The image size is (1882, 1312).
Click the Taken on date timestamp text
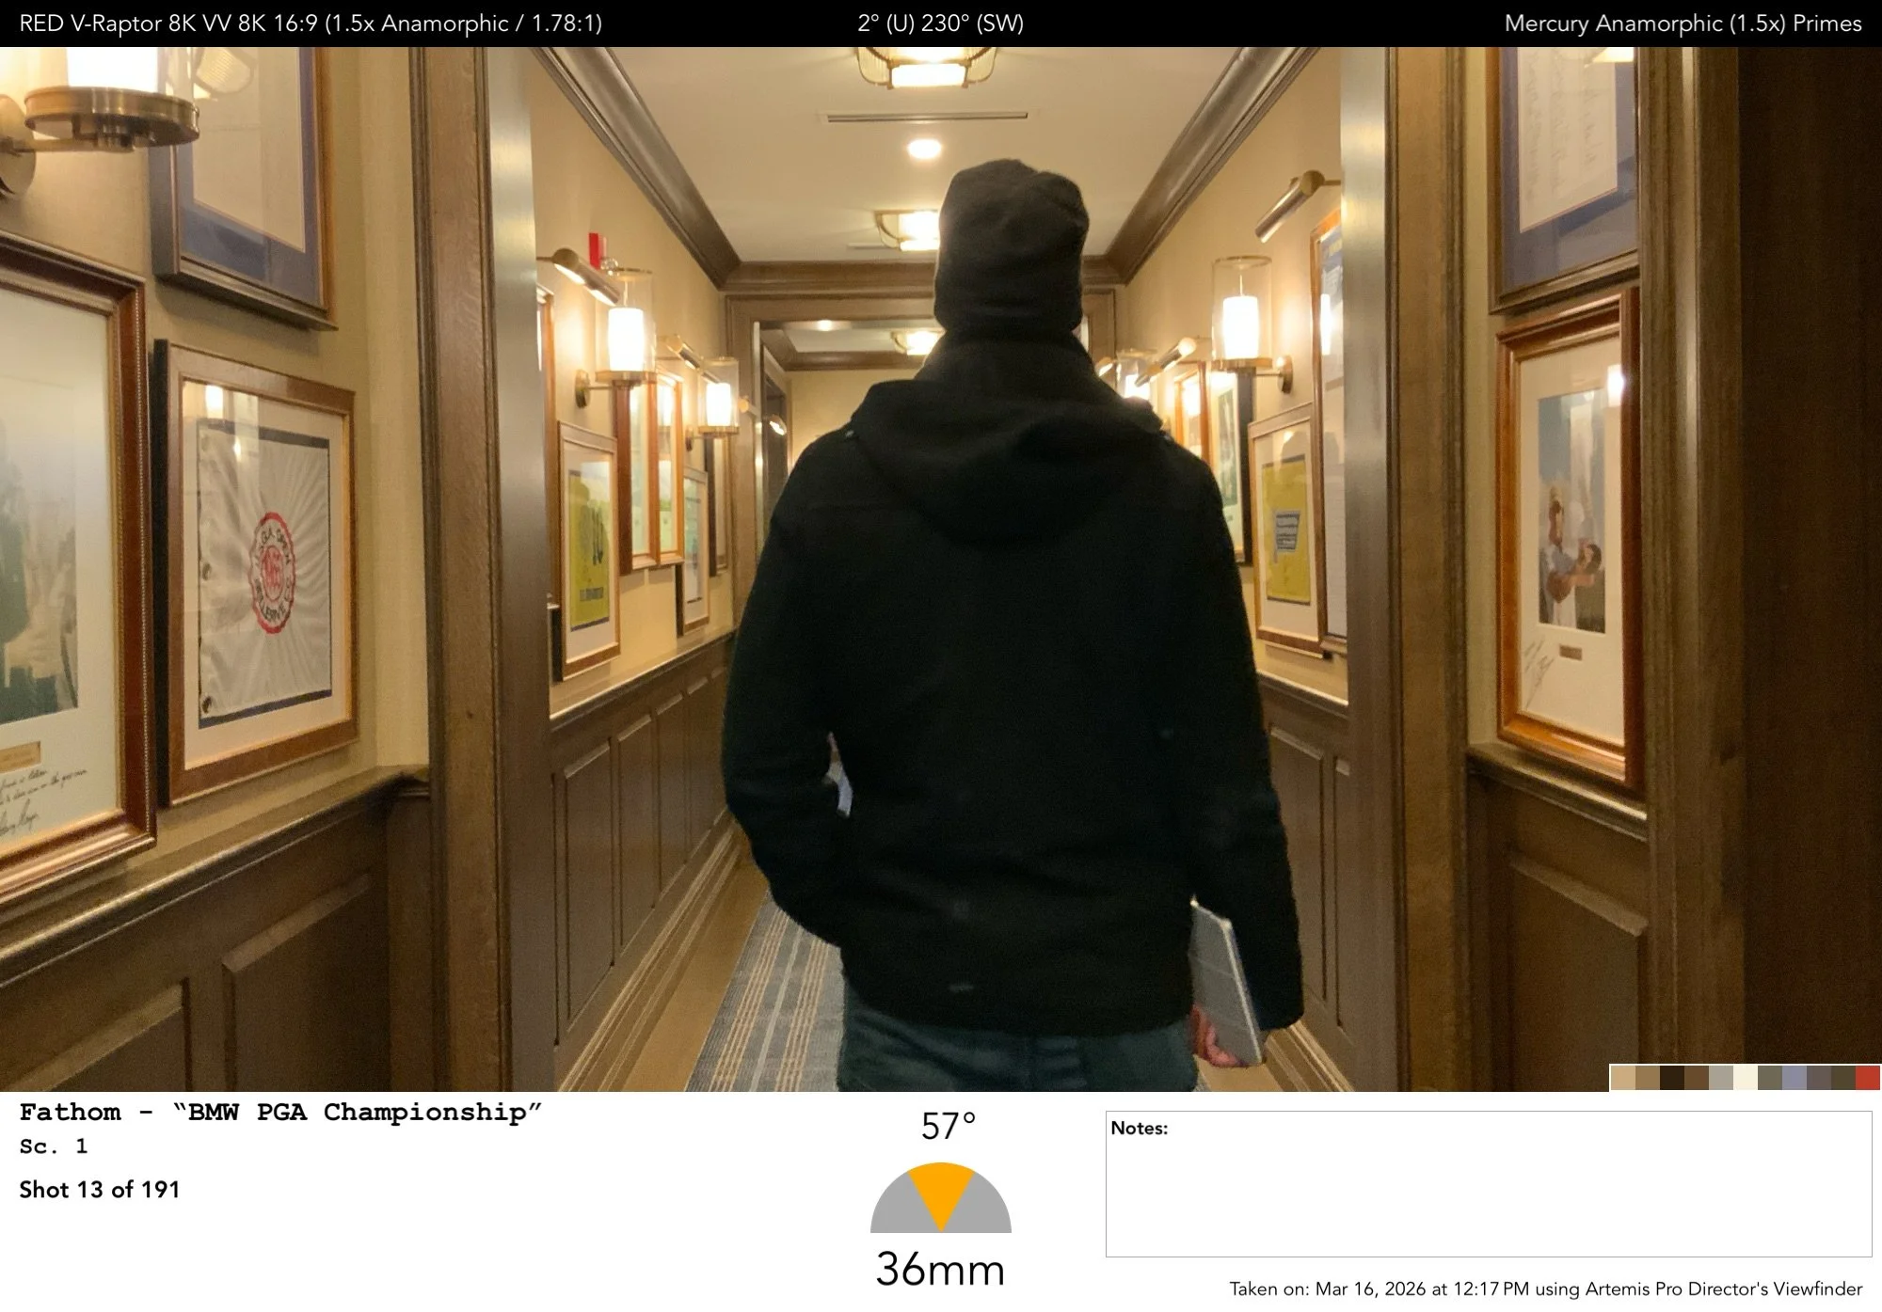(x=1545, y=1289)
